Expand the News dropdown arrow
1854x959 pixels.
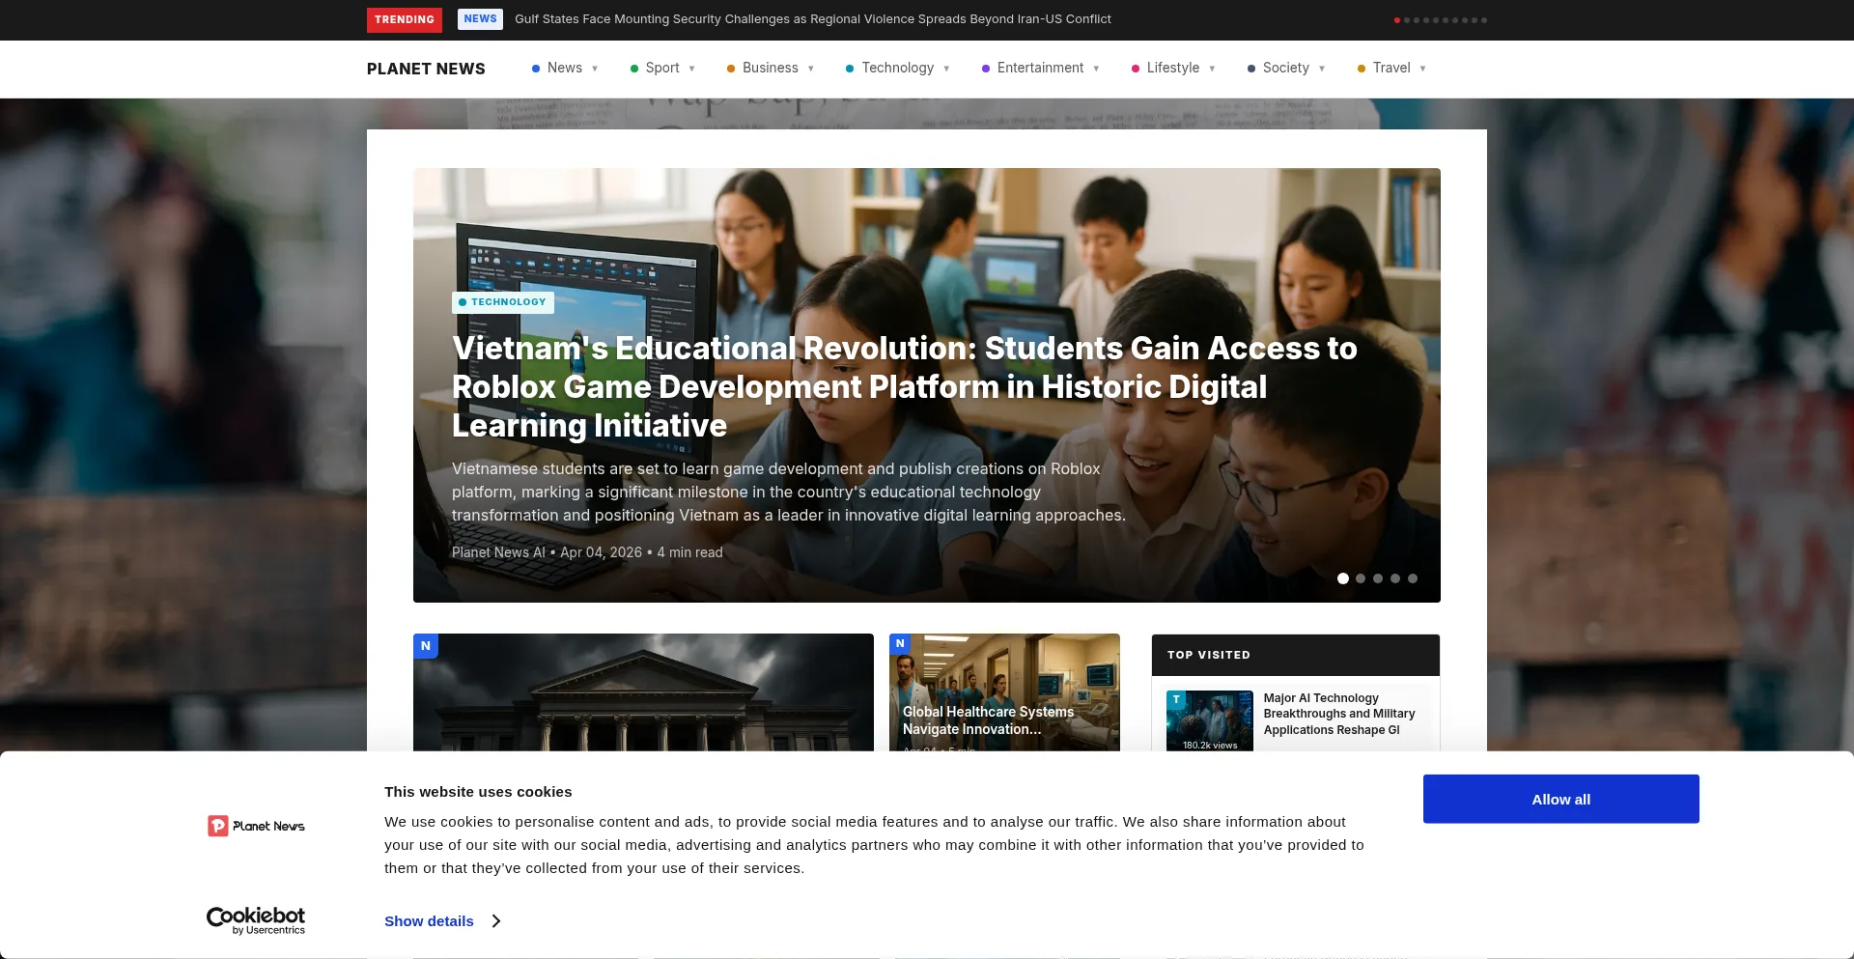595,69
